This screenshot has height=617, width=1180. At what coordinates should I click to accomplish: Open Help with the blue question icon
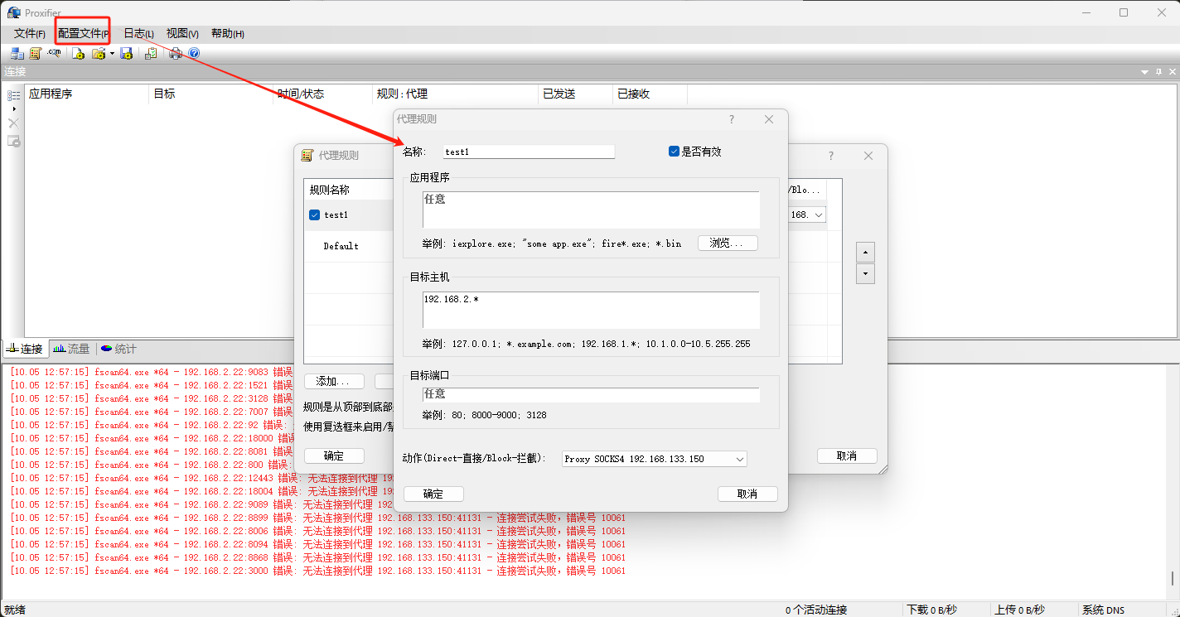click(194, 53)
